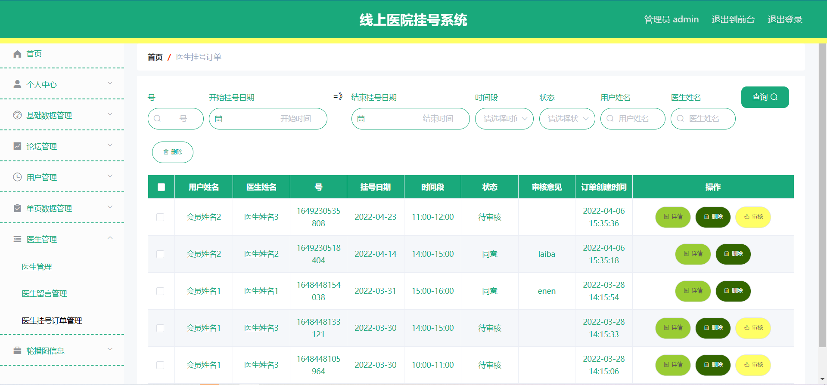Image resolution: width=827 pixels, height=385 pixels.
Task: Click the search icon in 医生姓名 field
Action: pos(680,119)
